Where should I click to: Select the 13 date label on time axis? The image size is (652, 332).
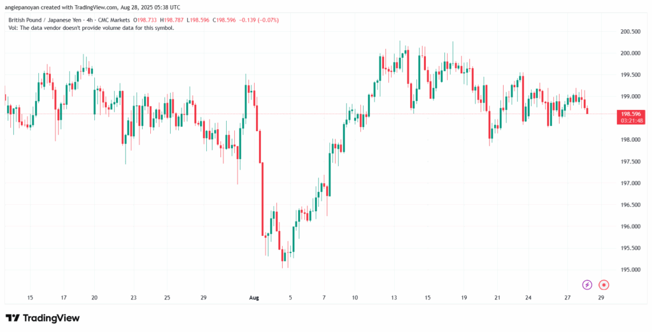click(x=393, y=298)
